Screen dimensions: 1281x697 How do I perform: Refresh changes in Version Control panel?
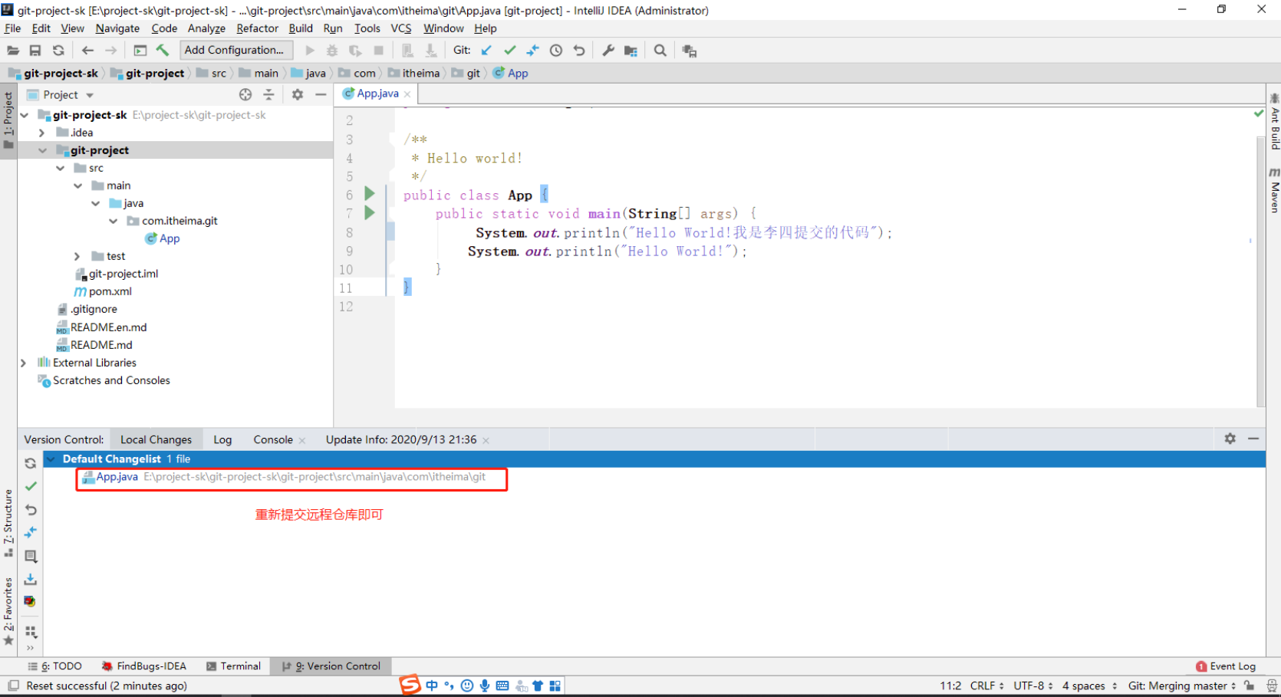(31, 463)
